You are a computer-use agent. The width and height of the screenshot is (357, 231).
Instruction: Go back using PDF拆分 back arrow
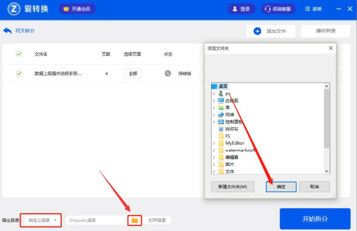[x=8, y=31]
